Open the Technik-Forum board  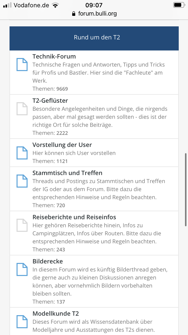54,57
